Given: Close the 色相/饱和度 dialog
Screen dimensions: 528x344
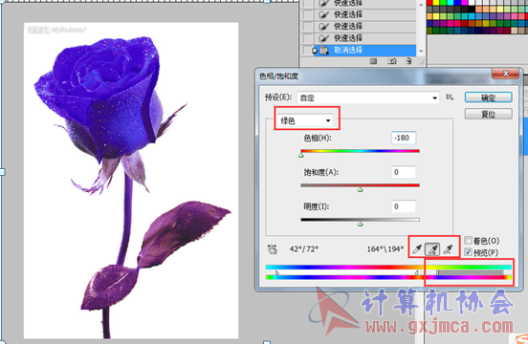Looking at the screenshot, I should click(505, 74).
